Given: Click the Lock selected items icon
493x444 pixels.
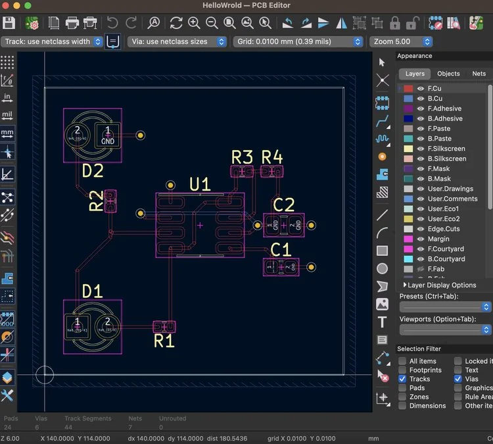Looking at the screenshot, I should 395,23.
